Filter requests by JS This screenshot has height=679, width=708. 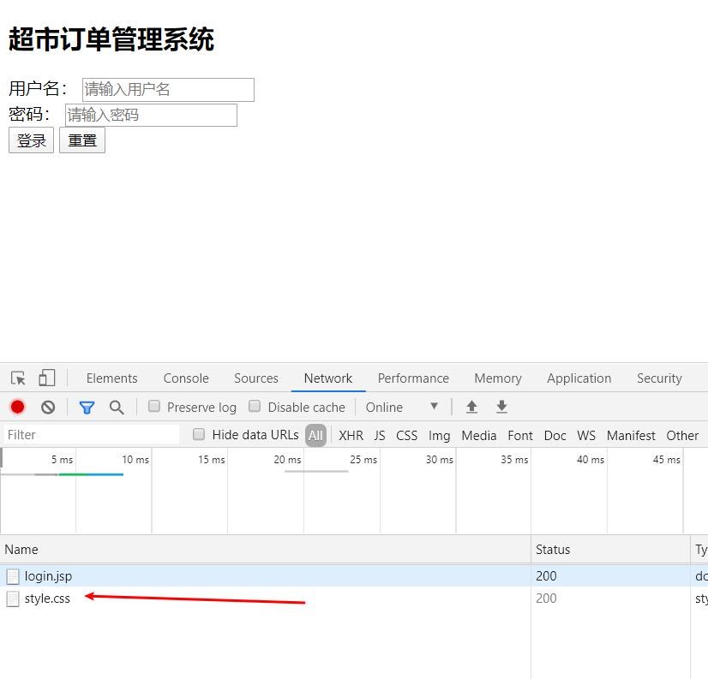click(380, 435)
